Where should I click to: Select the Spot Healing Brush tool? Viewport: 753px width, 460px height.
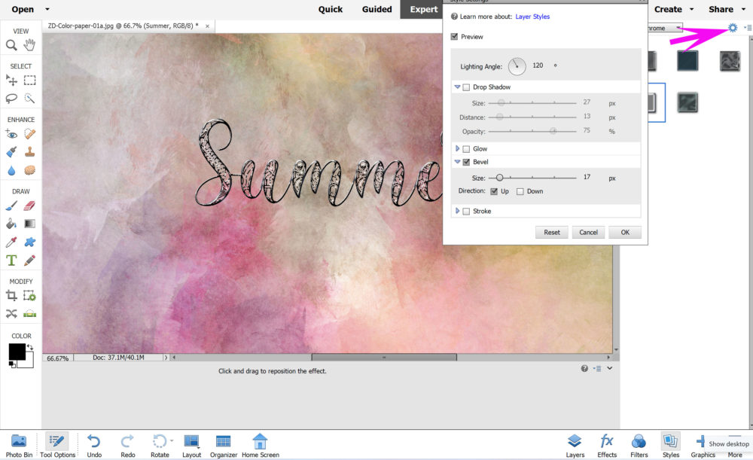30,134
